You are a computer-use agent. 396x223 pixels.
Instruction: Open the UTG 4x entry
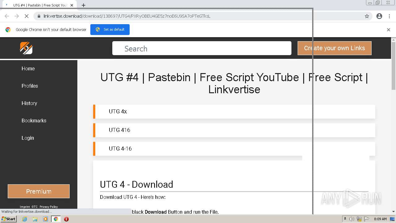[x=234, y=111]
